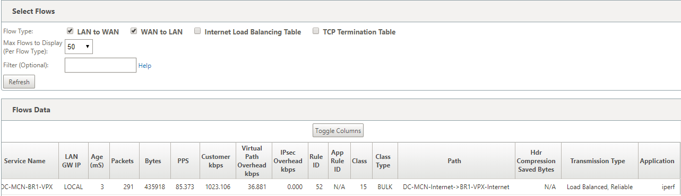Open the Help link beside filter
681x196 pixels.
(145, 66)
